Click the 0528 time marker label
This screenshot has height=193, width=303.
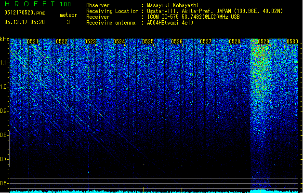point(235,41)
